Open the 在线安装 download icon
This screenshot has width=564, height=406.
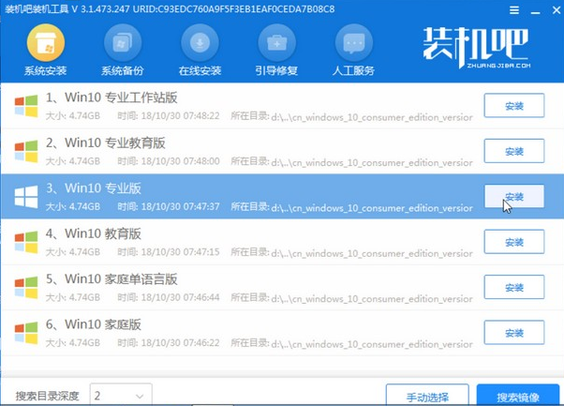[200, 44]
